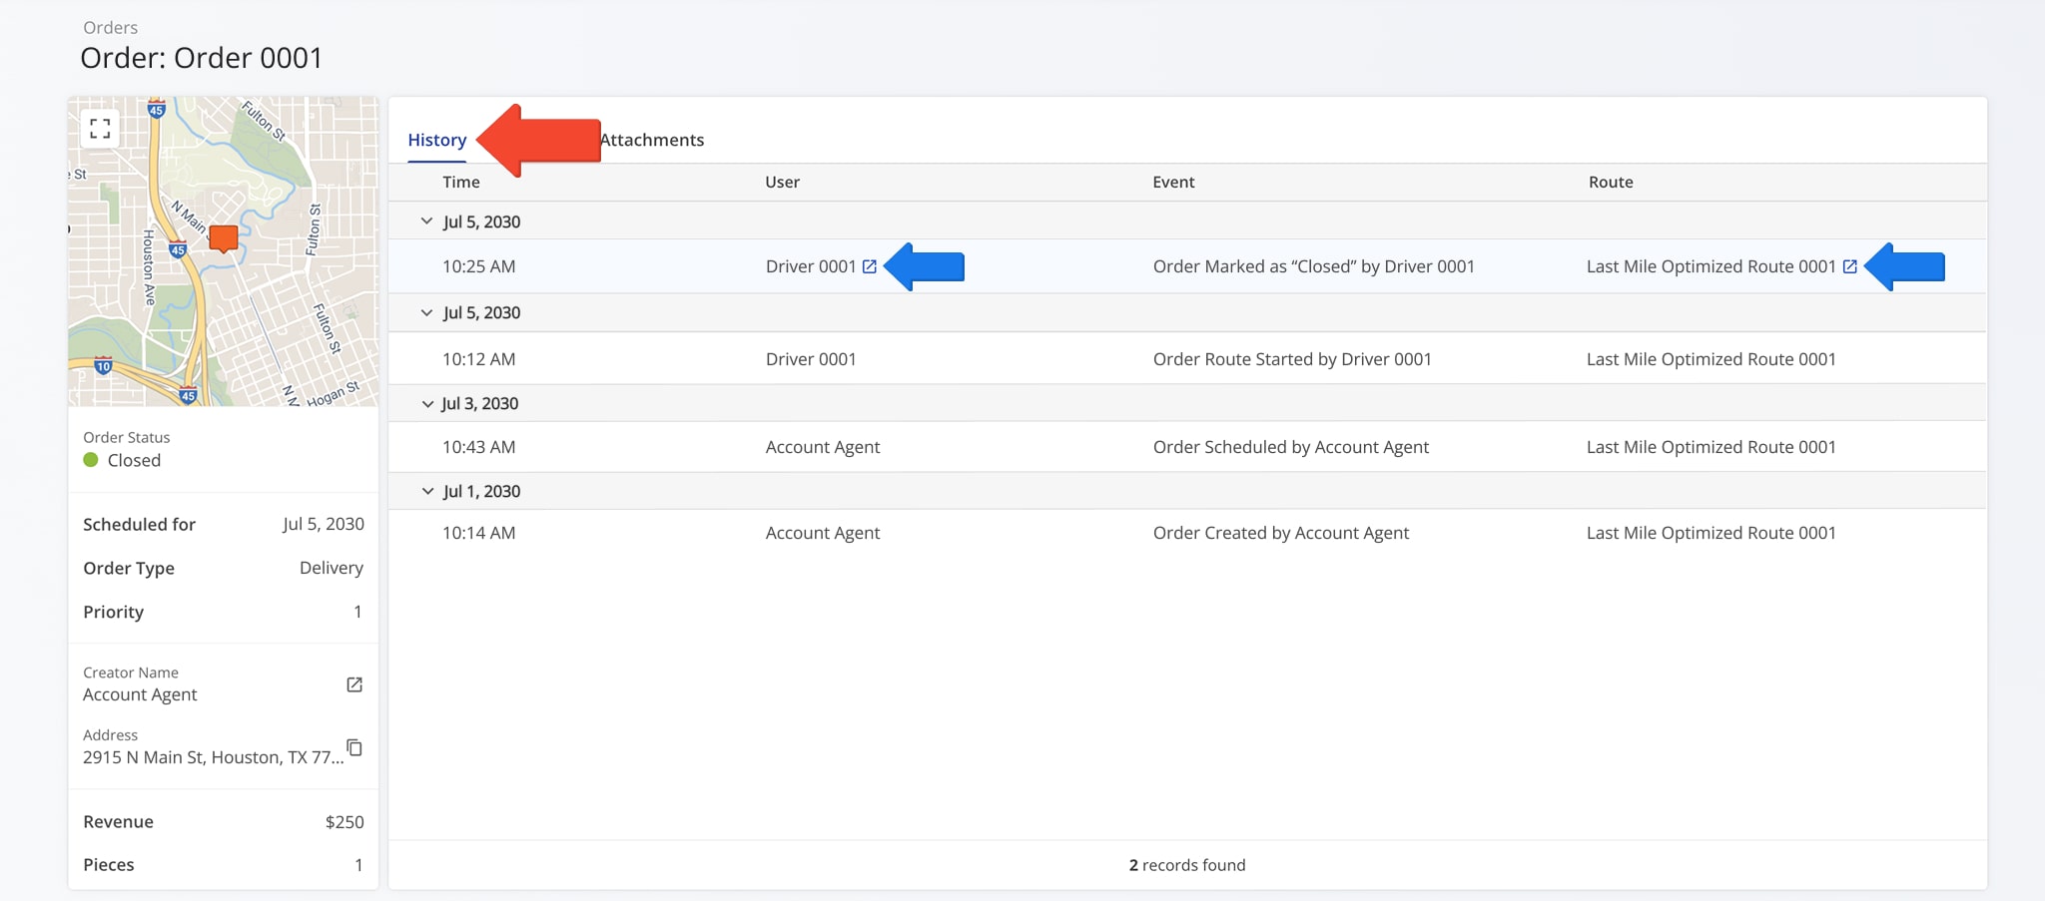Screen dimensions: 2045x901
Task: Click the '2 records found' footer text
Action: pyautogui.click(x=1187, y=865)
